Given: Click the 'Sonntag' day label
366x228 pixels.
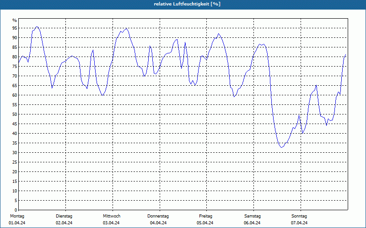Looking at the screenshot, I should pyautogui.click(x=299, y=216).
